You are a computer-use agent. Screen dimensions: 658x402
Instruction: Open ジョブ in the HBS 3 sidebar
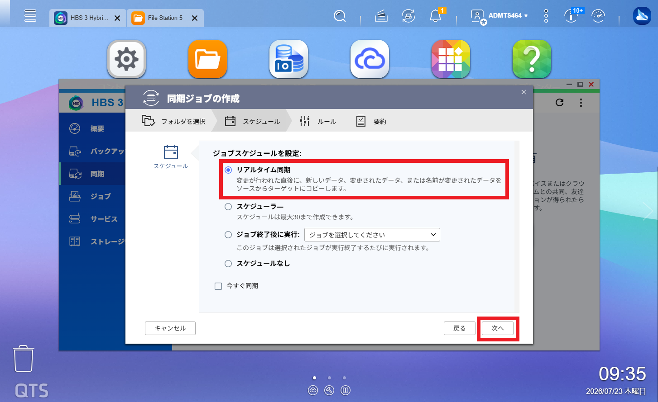[92, 196]
